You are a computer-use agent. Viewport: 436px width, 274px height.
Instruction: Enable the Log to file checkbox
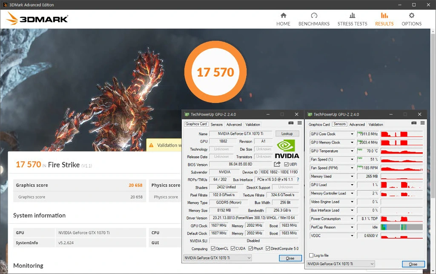click(311, 255)
